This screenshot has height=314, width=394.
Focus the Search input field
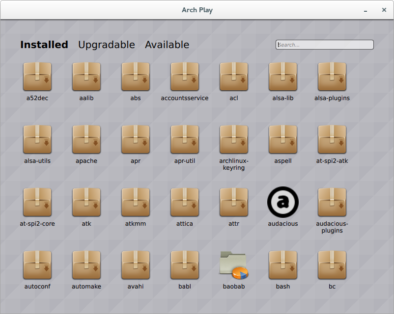324,45
